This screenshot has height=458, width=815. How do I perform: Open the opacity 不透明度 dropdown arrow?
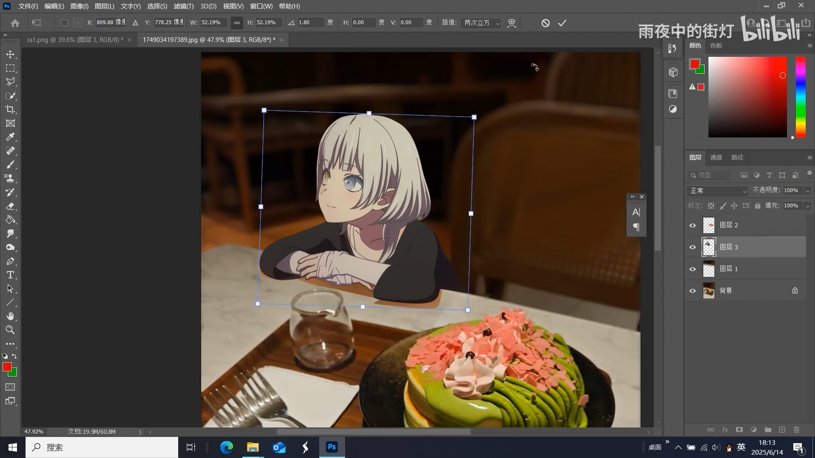(x=807, y=190)
